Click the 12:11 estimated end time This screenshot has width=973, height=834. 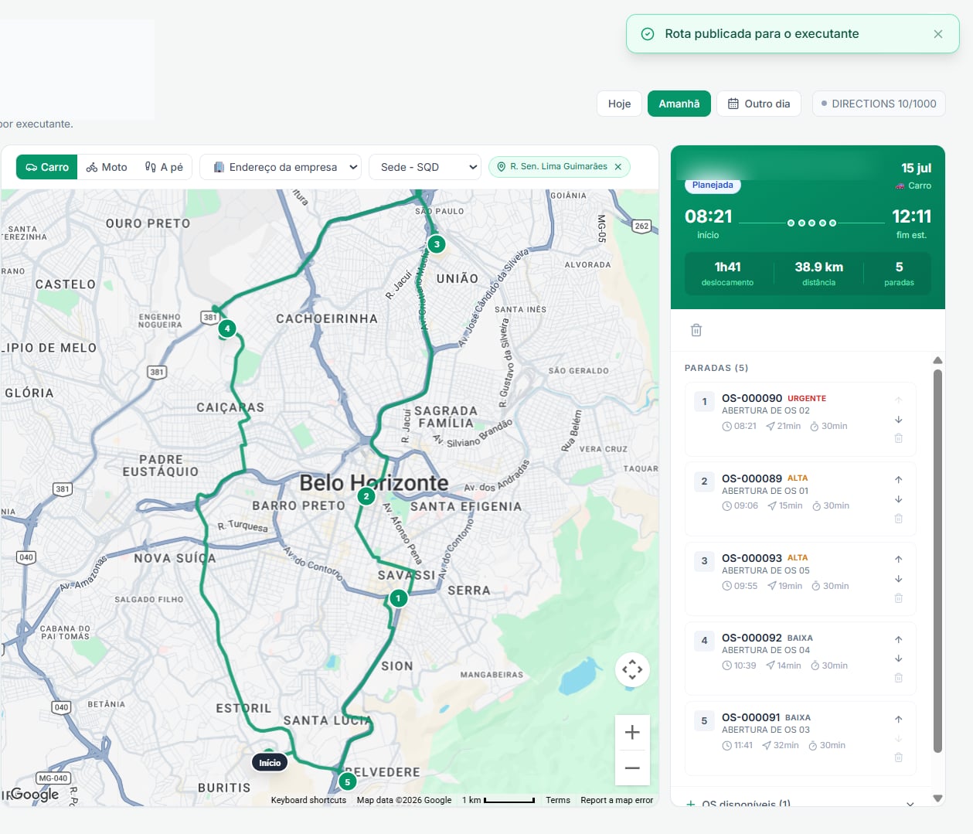pyautogui.click(x=911, y=216)
